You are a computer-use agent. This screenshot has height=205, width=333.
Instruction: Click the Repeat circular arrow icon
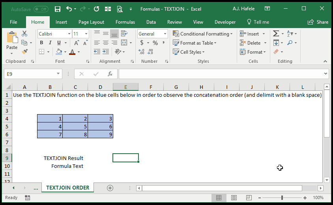pos(96,9)
